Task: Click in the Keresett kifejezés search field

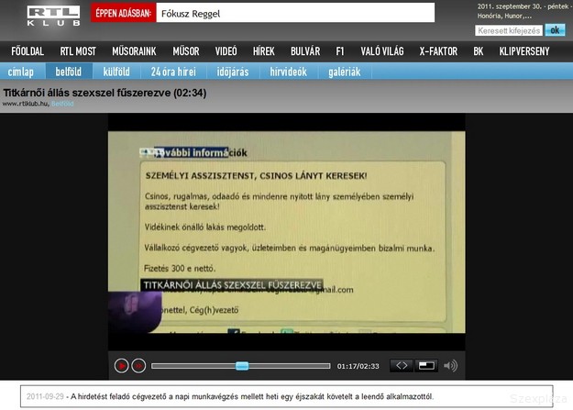Action: click(509, 30)
